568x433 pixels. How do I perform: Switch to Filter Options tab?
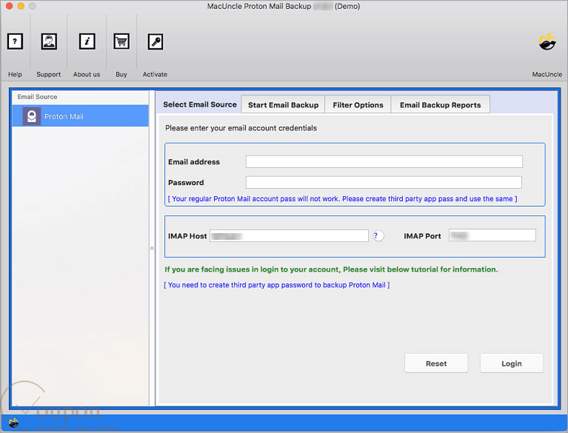click(x=358, y=104)
